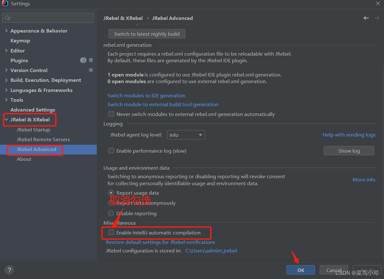Screen dimensions: 384x279
Task: Open help with the question mark button
Action: coord(9,270)
